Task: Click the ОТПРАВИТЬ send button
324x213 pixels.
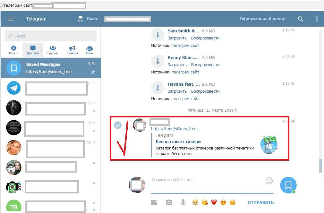Action: tap(260, 203)
